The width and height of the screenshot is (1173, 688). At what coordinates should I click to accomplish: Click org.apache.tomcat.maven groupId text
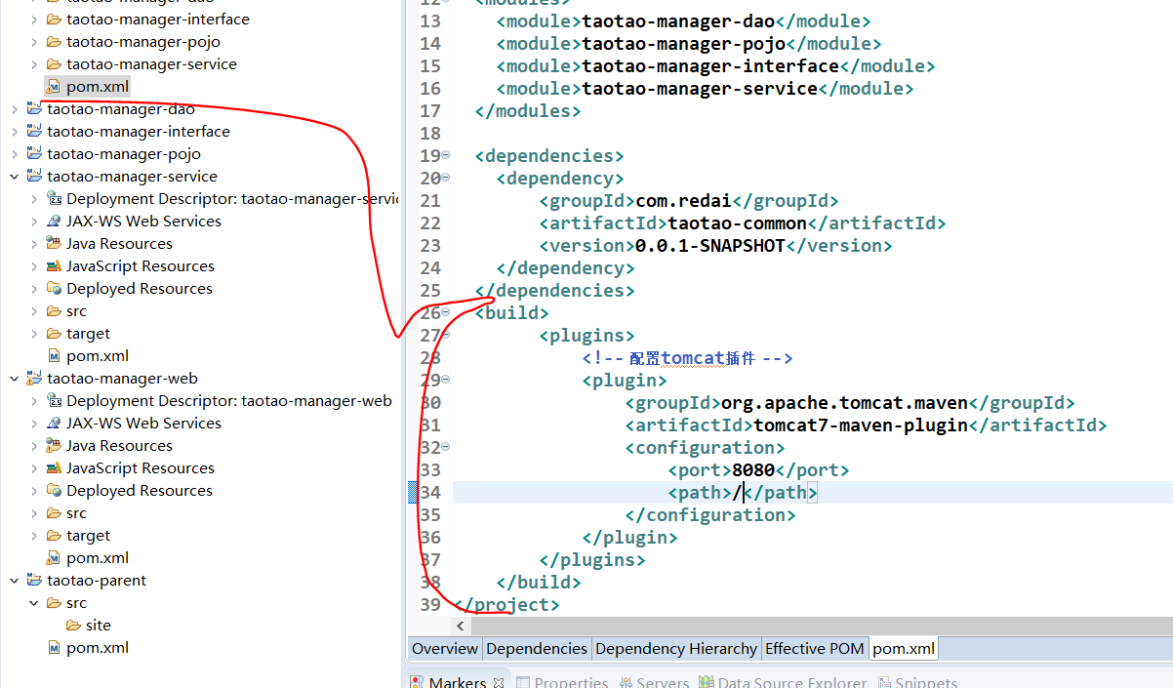(x=845, y=403)
